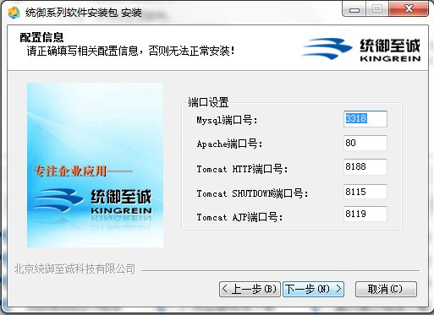Cancel installation with 取消(C) button
The height and width of the screenshot is (315, 434).
click(x=386, y=289)
